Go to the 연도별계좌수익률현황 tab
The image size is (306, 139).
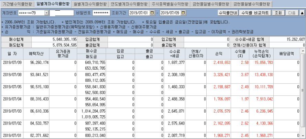click(x=129, y=4)
